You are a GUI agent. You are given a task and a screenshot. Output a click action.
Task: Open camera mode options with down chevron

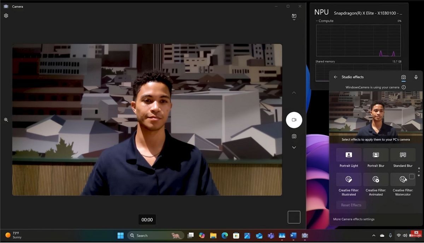(294, 147)
